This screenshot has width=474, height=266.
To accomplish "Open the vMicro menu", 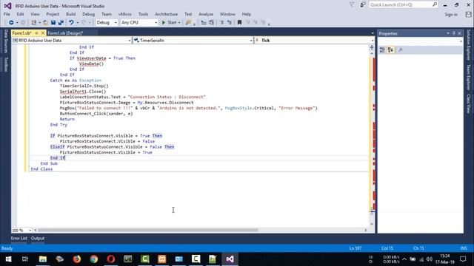I will (125, 14).
